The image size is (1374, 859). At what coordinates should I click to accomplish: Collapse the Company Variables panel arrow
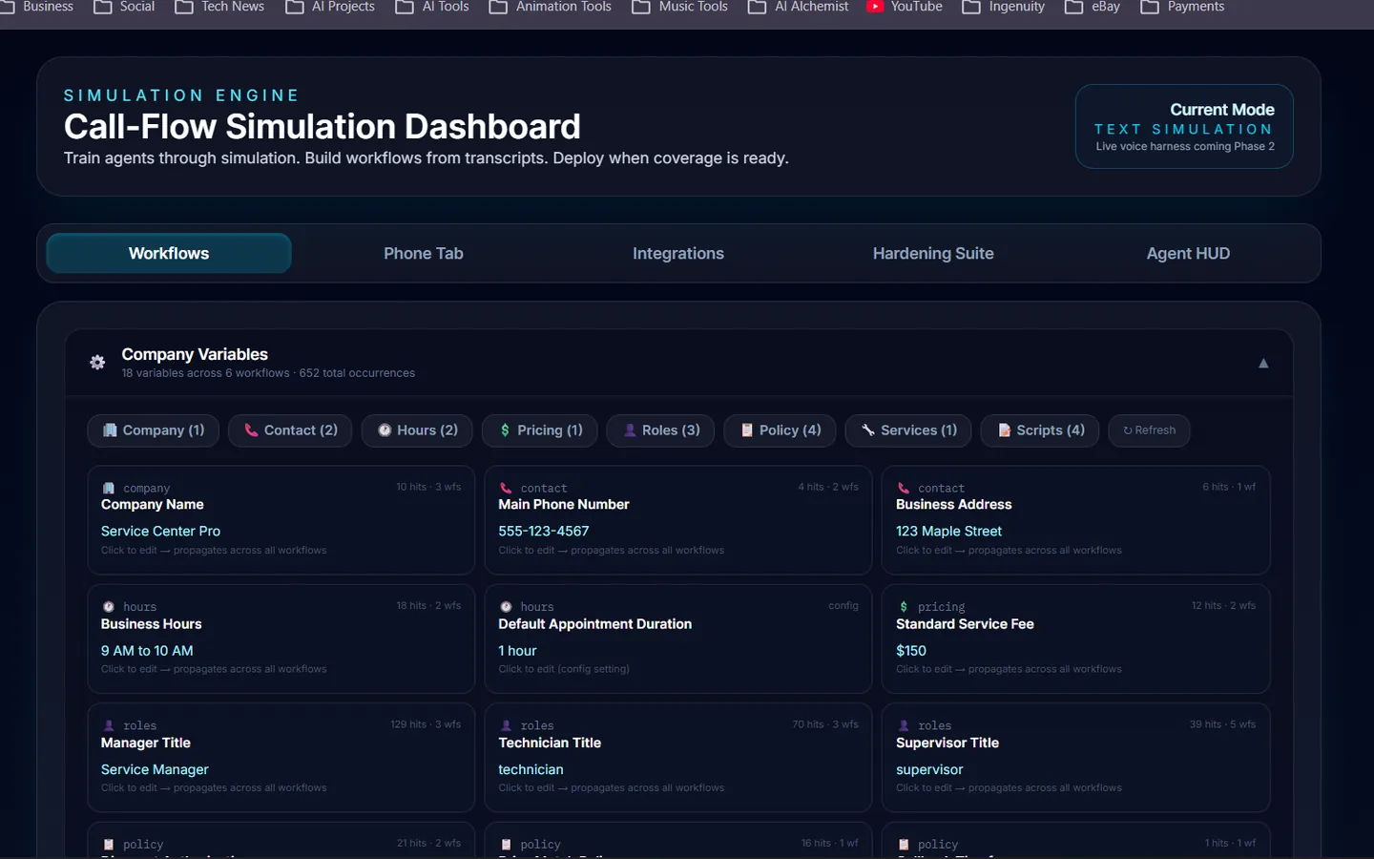coord(1263,363)
